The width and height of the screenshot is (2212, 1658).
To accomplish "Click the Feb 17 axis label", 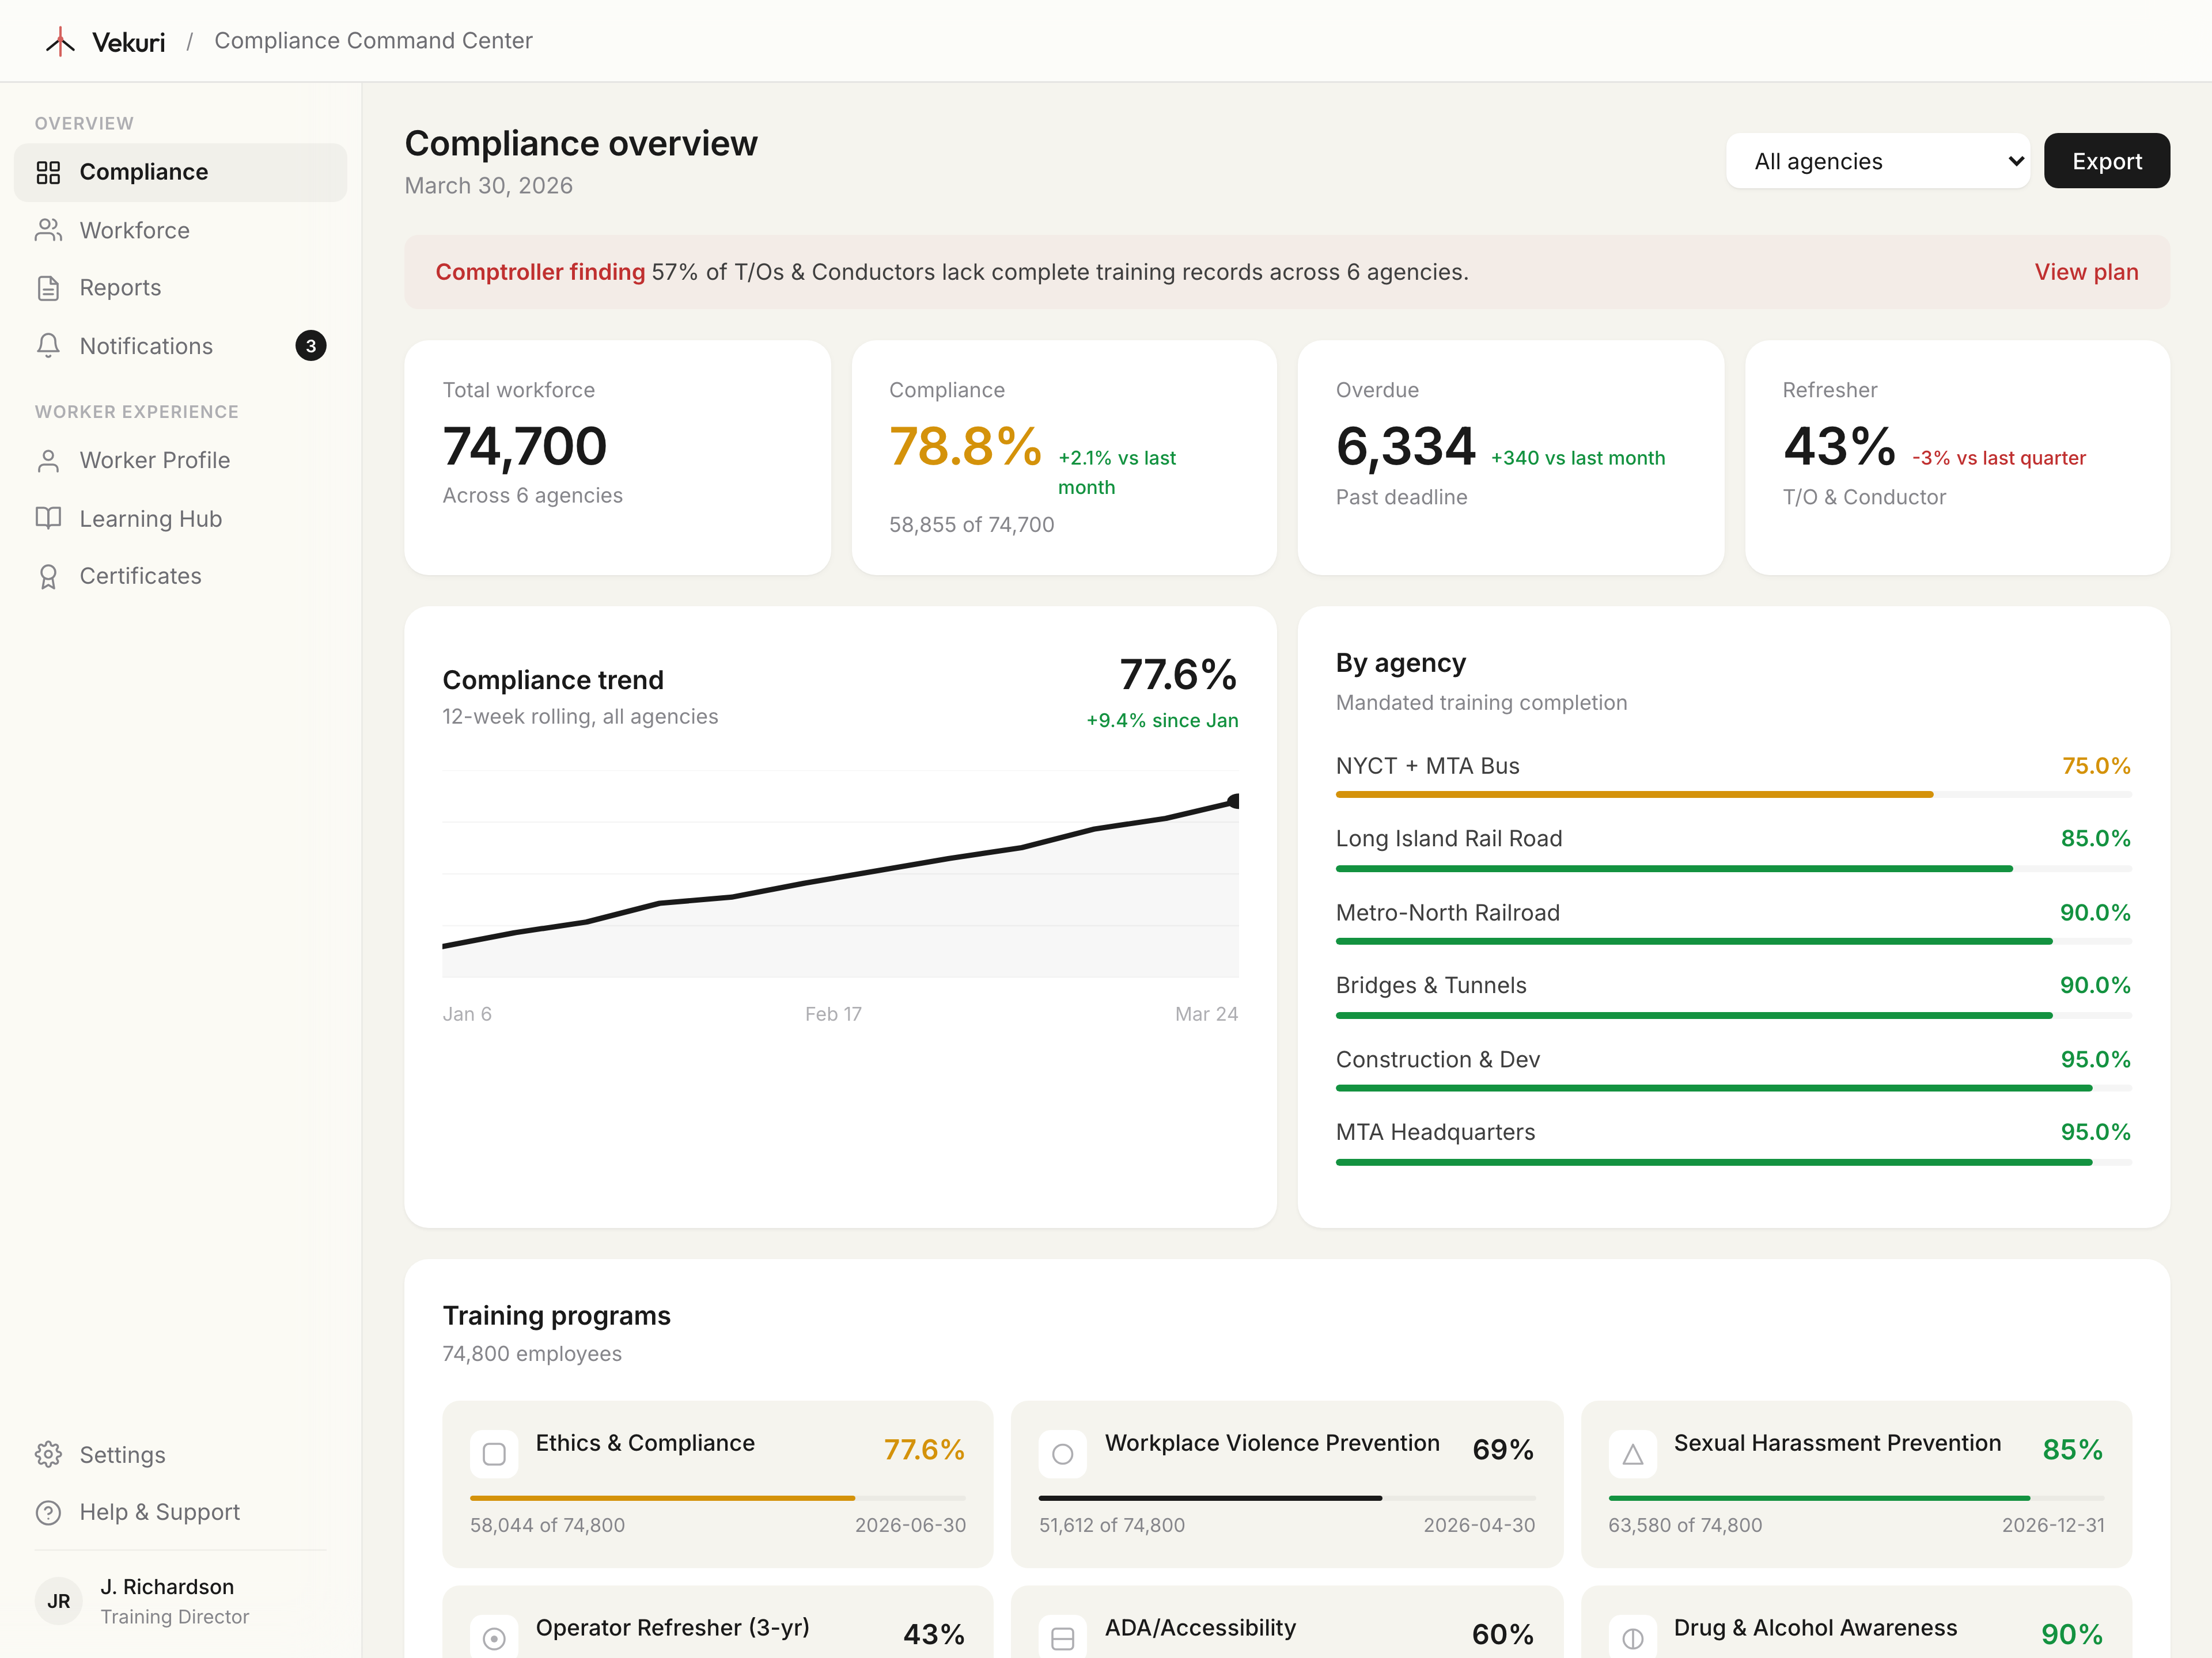I will [833, 1014].
